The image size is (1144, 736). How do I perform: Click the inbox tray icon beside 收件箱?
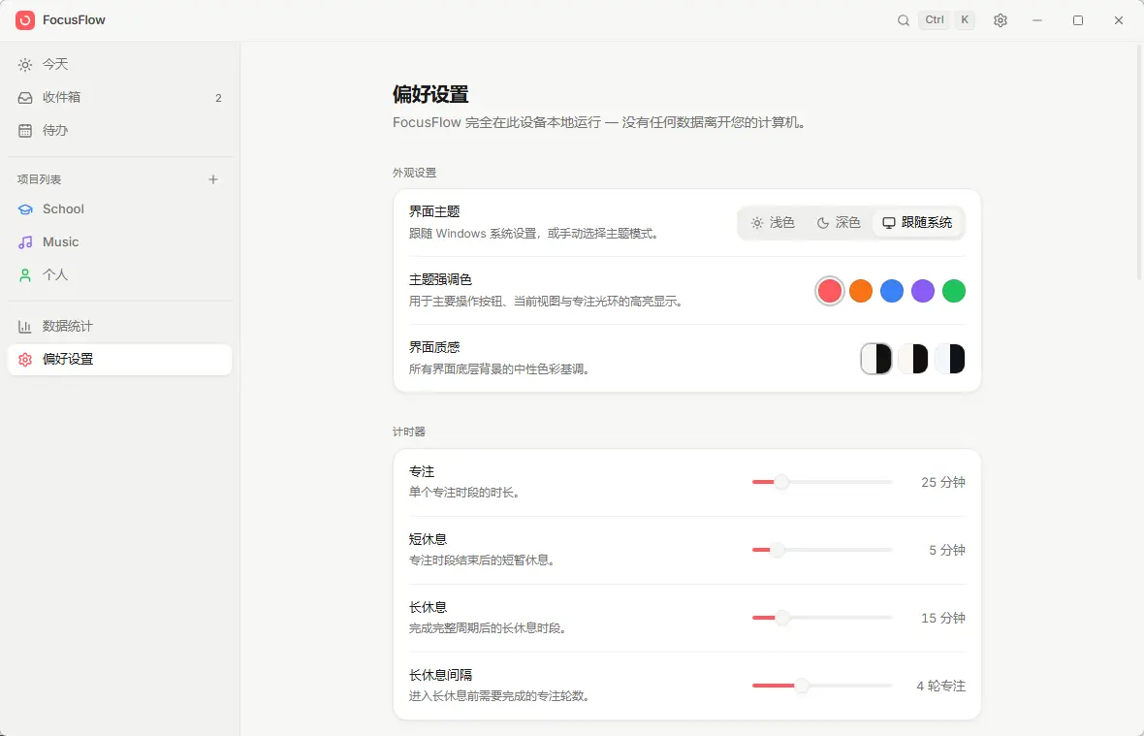point(25,98)
